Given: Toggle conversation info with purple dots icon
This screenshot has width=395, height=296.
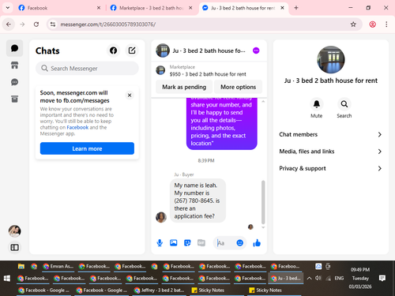Looking at the screenshot, I should pos(256,51).
